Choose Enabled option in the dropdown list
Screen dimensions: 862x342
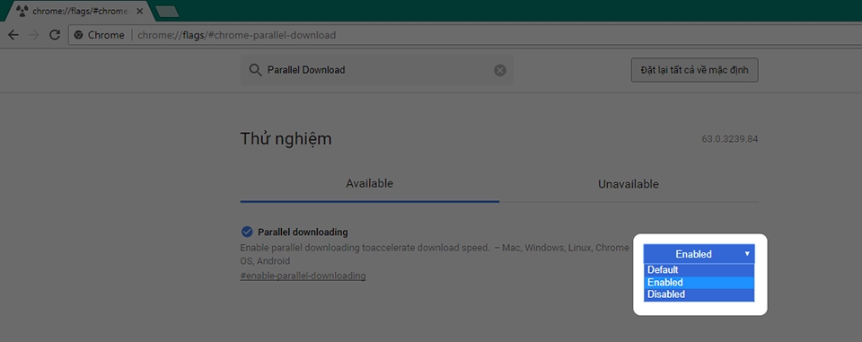click(x=699, y=282)
